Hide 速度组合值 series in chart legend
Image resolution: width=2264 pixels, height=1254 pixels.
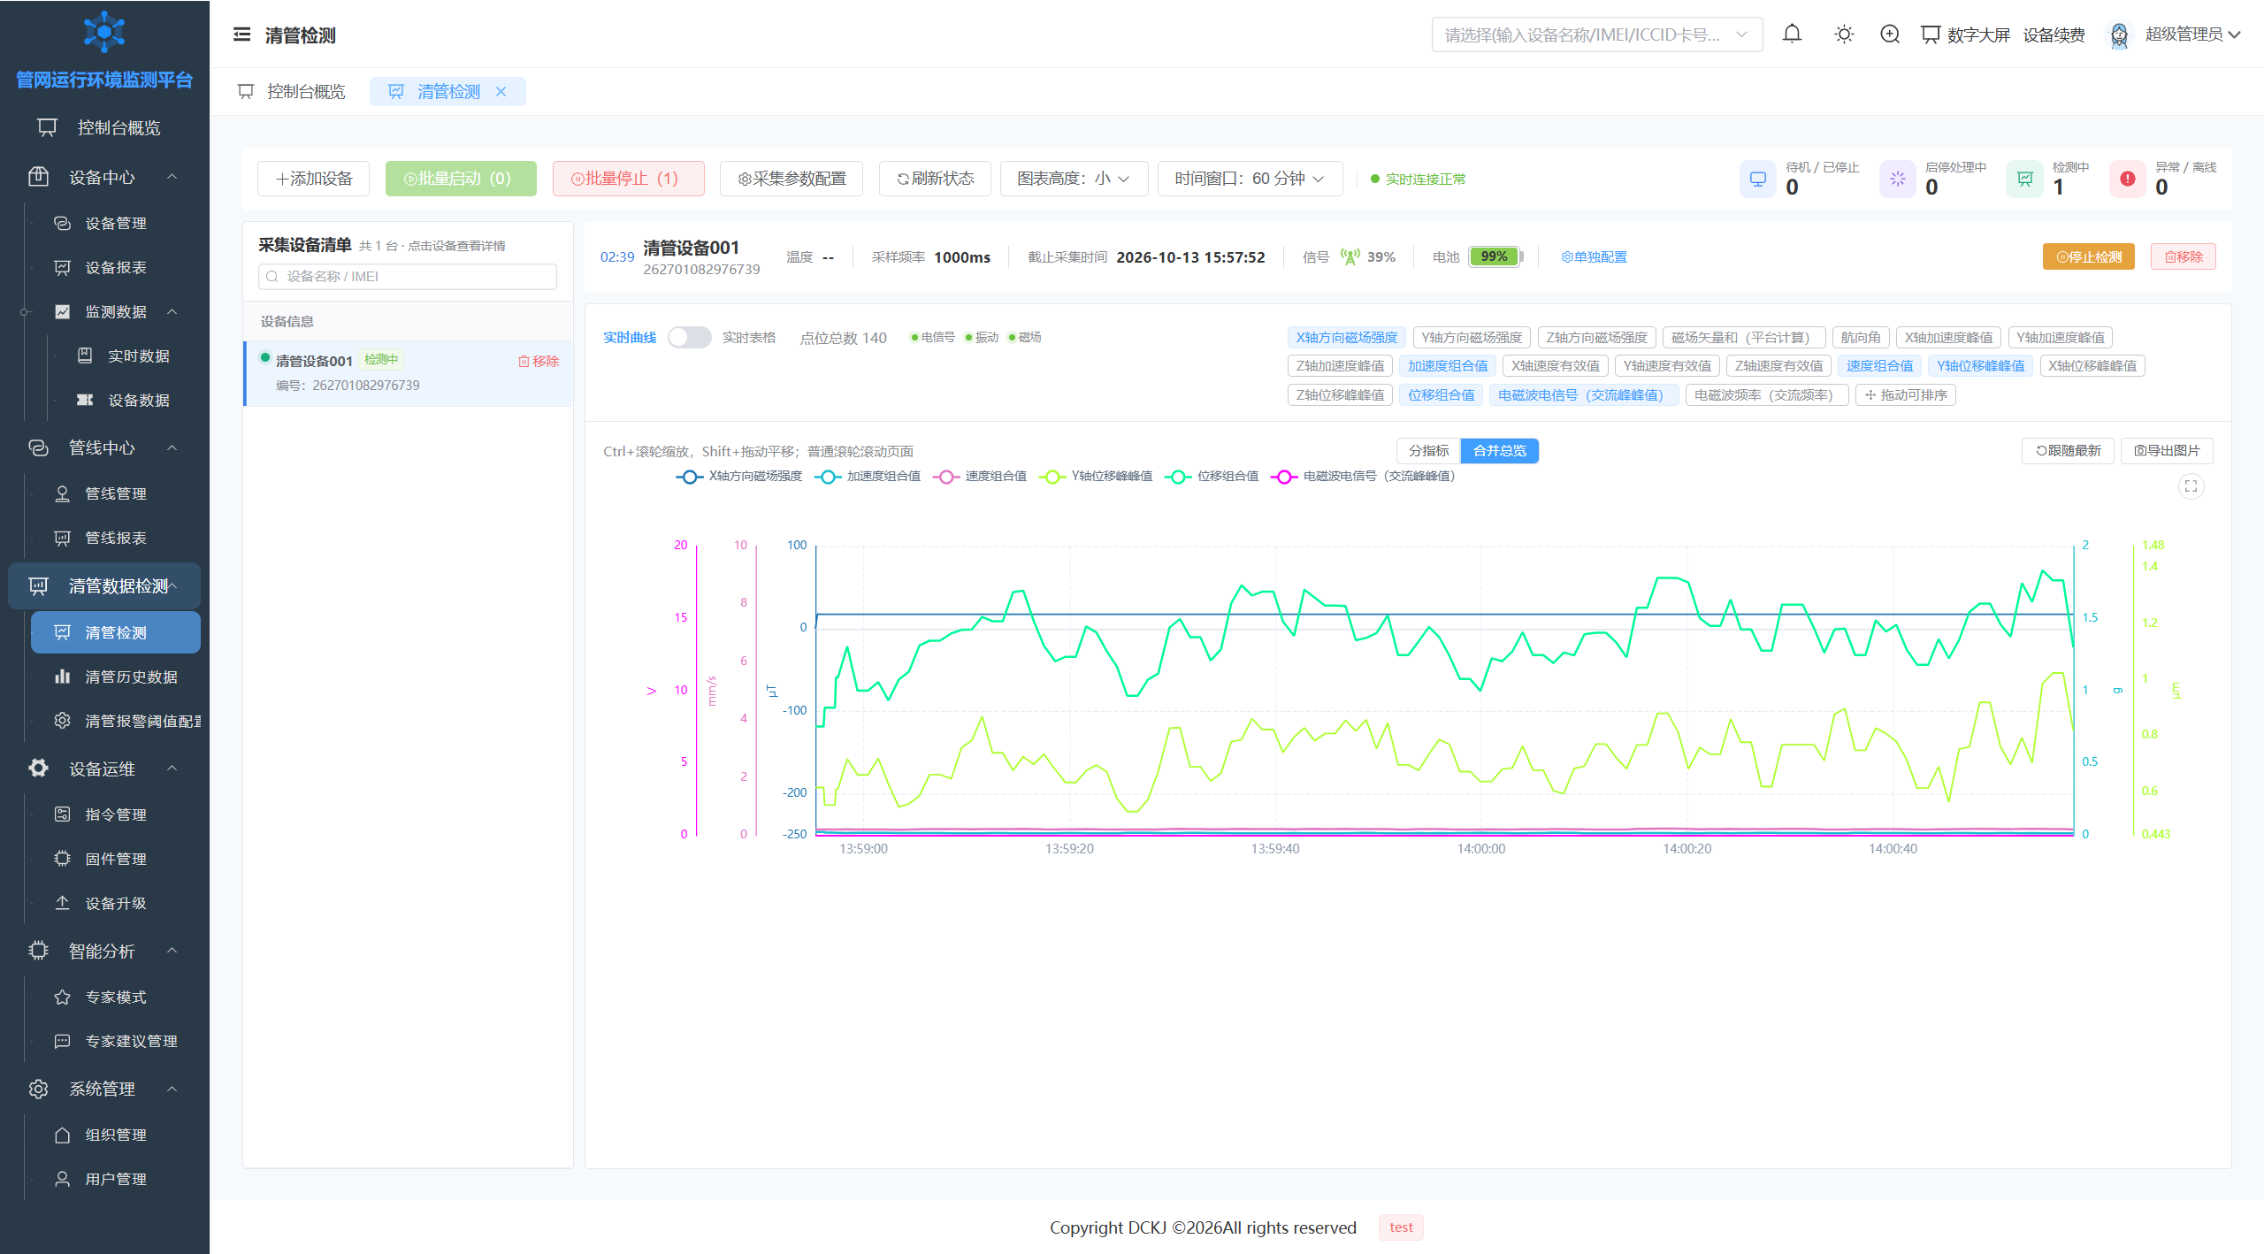(982, 476)
